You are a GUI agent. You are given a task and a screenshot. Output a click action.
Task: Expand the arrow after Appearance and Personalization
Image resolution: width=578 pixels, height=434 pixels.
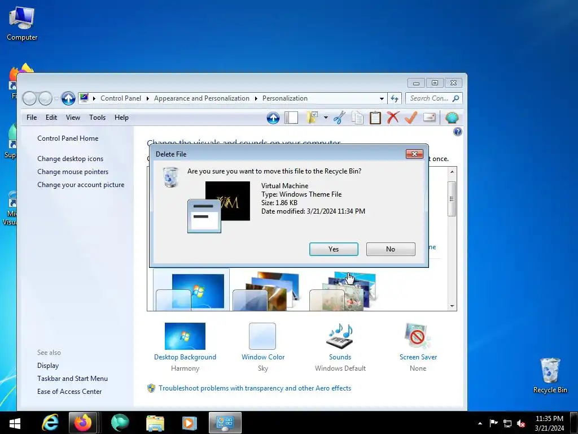coord(256,98)
